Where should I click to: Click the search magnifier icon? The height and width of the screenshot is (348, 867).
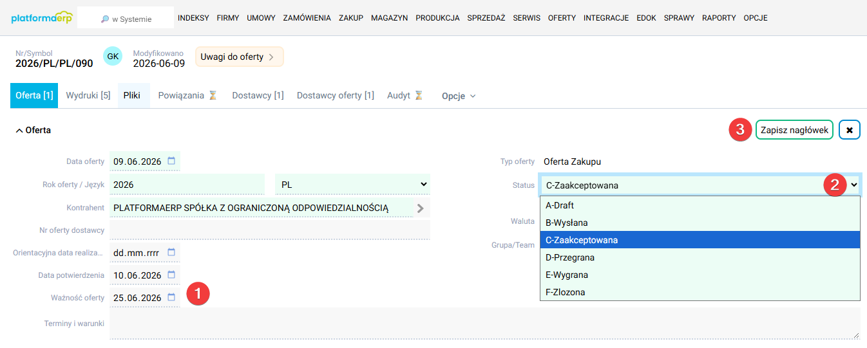tap(105, 19)
